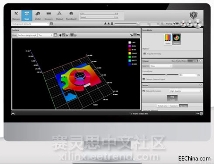Open the Measure page icon

[48, 16]
